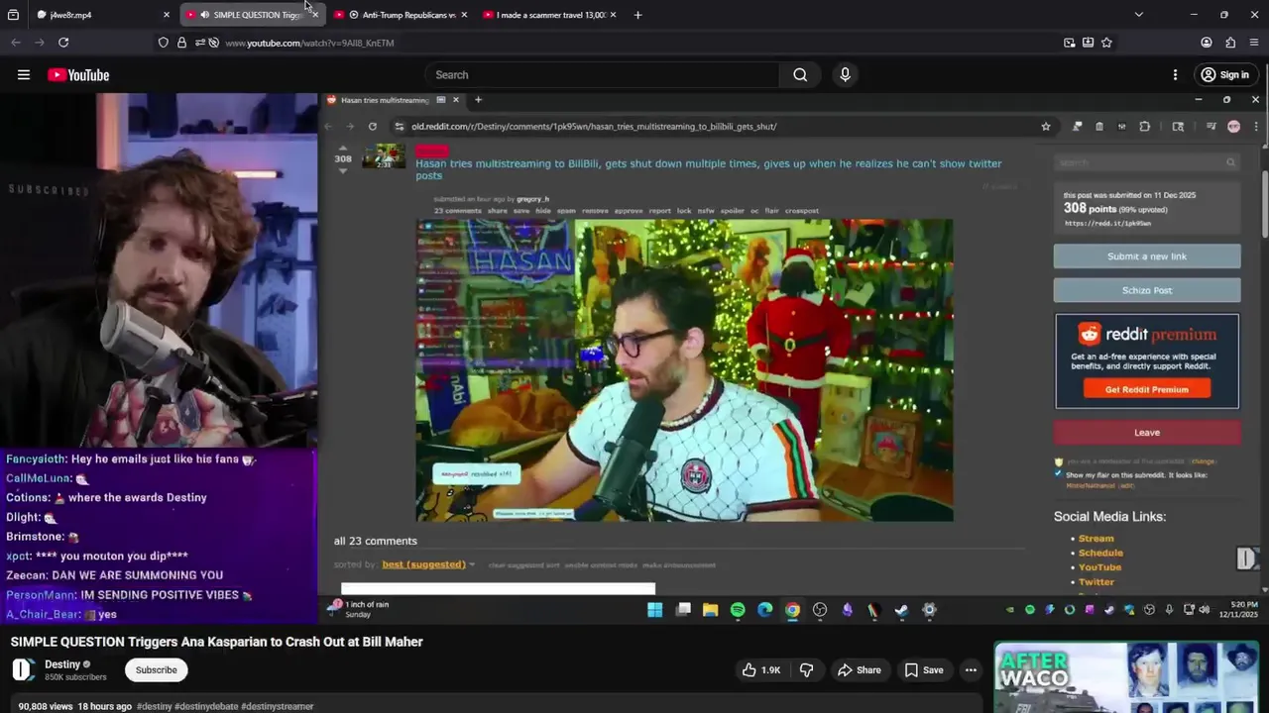Go to the YouTube home logo
The image size is (1269, 713).
click(x=78, y=75)
